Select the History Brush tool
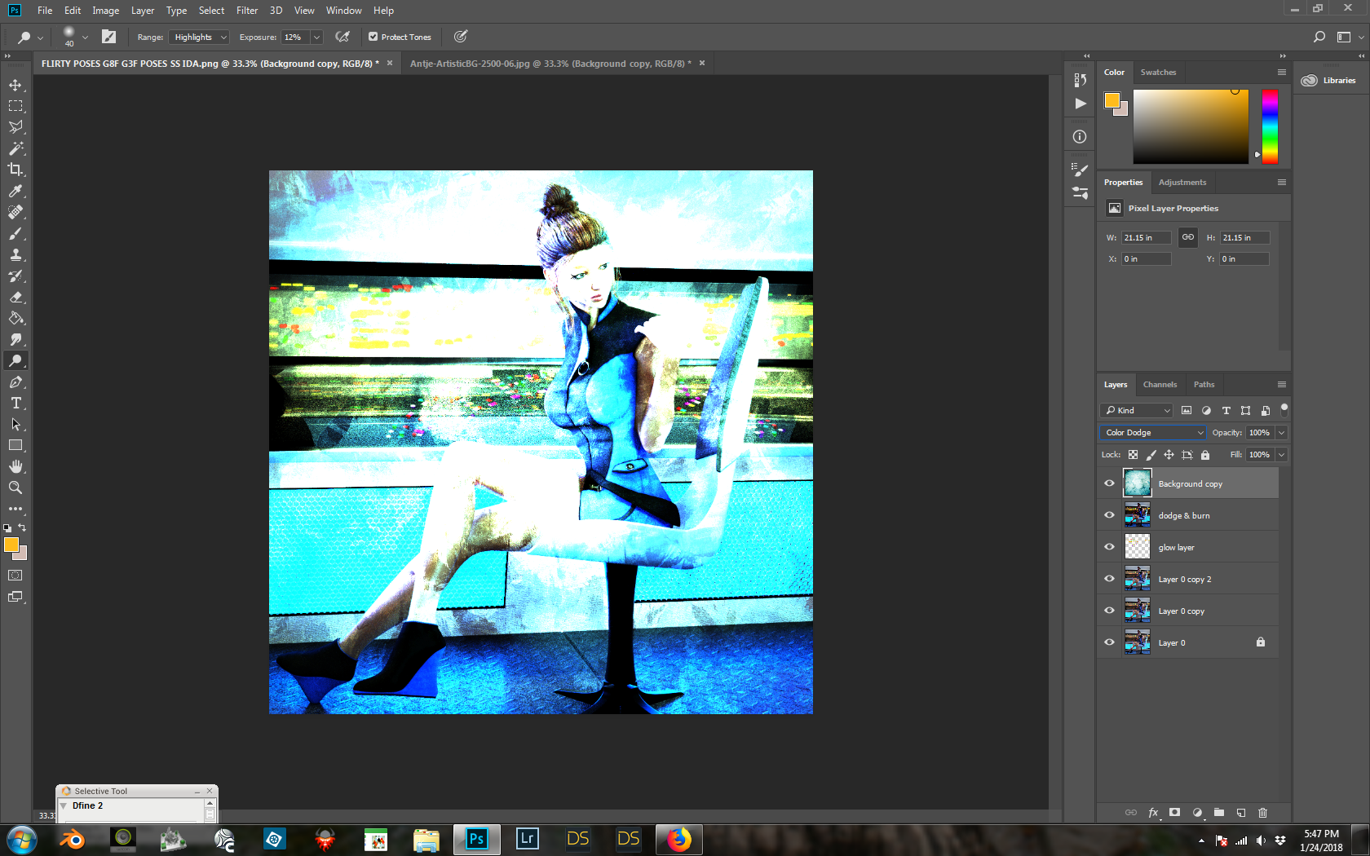1370x856 pixels. click(x=15, y=276)
